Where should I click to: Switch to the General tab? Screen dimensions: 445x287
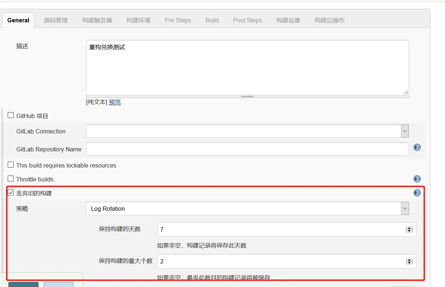(18, 20)
